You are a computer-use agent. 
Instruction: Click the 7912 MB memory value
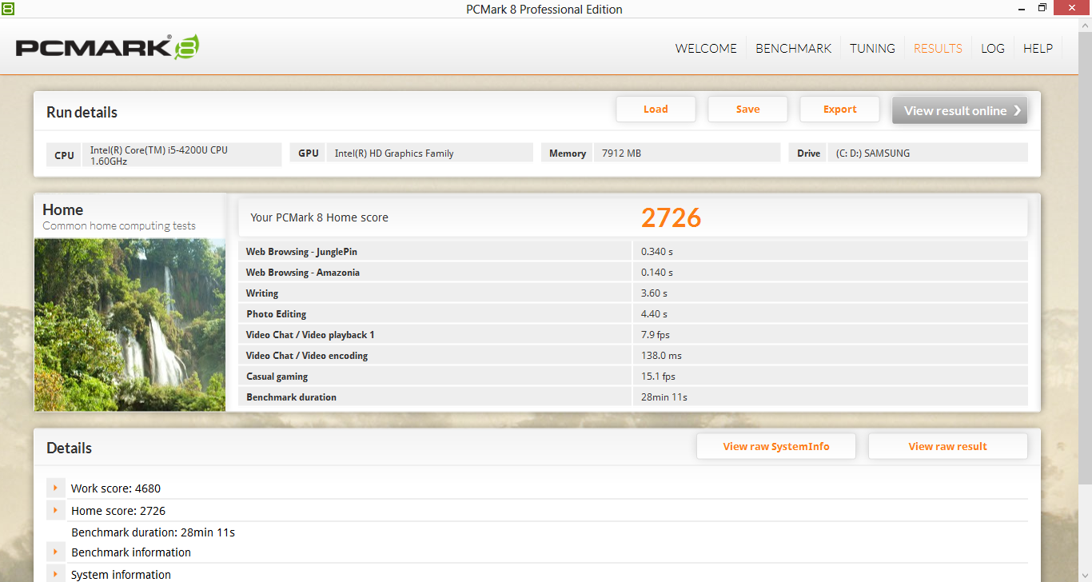coord(621,153)
